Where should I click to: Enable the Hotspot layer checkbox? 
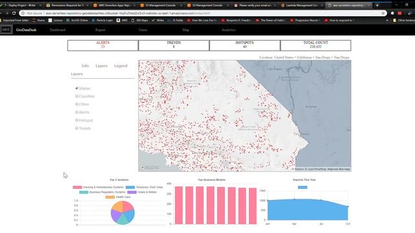click(77, 120)
